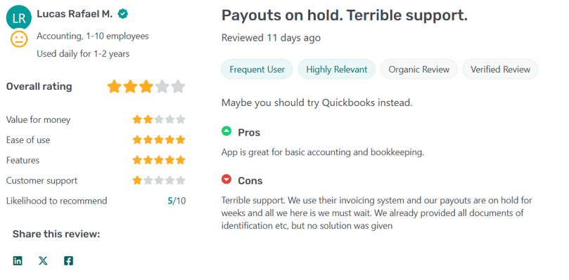This screenshot has height=280, width=569.
Task: Click the neutral face sentiment icon
Action: pyautogui.click(x=19, y=39)
